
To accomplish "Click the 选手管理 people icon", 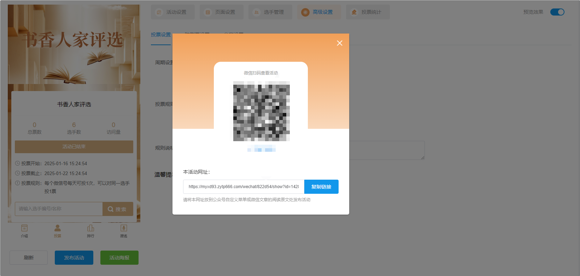I will coord(257,12).
